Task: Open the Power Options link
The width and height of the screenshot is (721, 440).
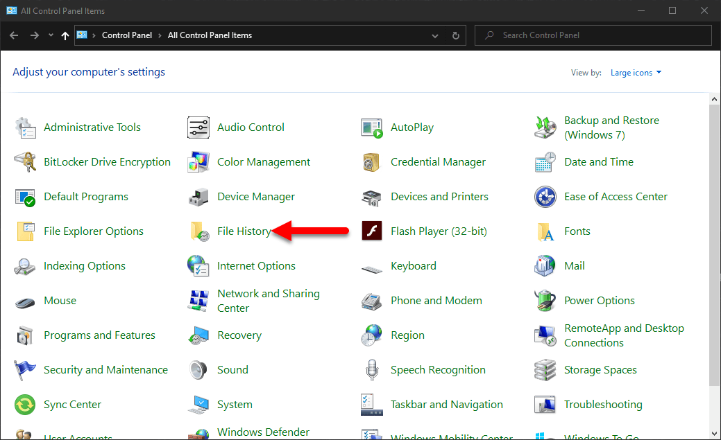Action: click(x=600, y=300)
